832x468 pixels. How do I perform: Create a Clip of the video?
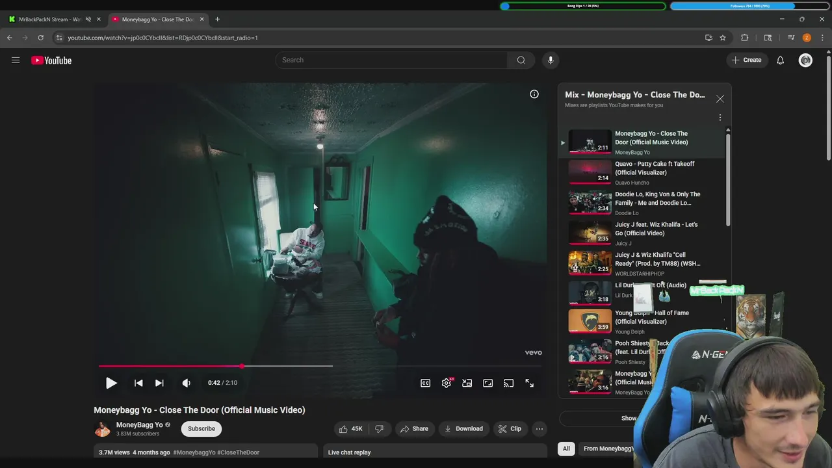510,429
